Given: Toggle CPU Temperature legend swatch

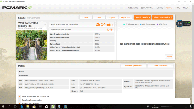Looking at the screenshot, I should [124, 24].
